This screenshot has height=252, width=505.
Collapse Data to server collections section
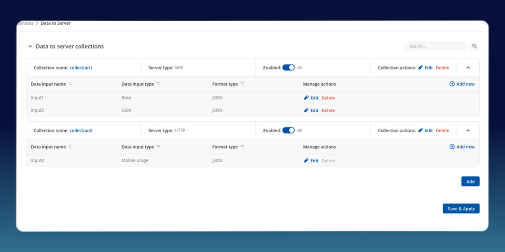pos(30,47)
